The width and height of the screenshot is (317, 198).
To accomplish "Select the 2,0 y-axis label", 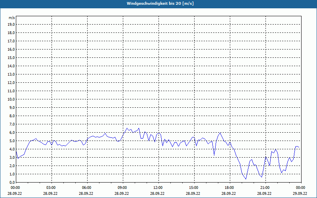I will click(12, 166).
